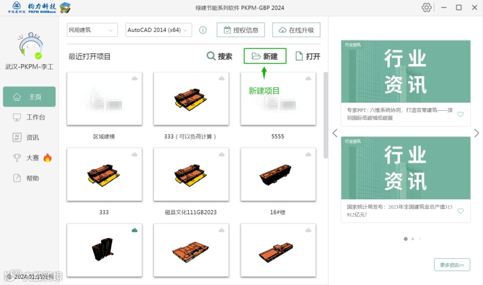483x285 pixels.
Task: Click cloud icon on the 333 project card
Action: 135,155
